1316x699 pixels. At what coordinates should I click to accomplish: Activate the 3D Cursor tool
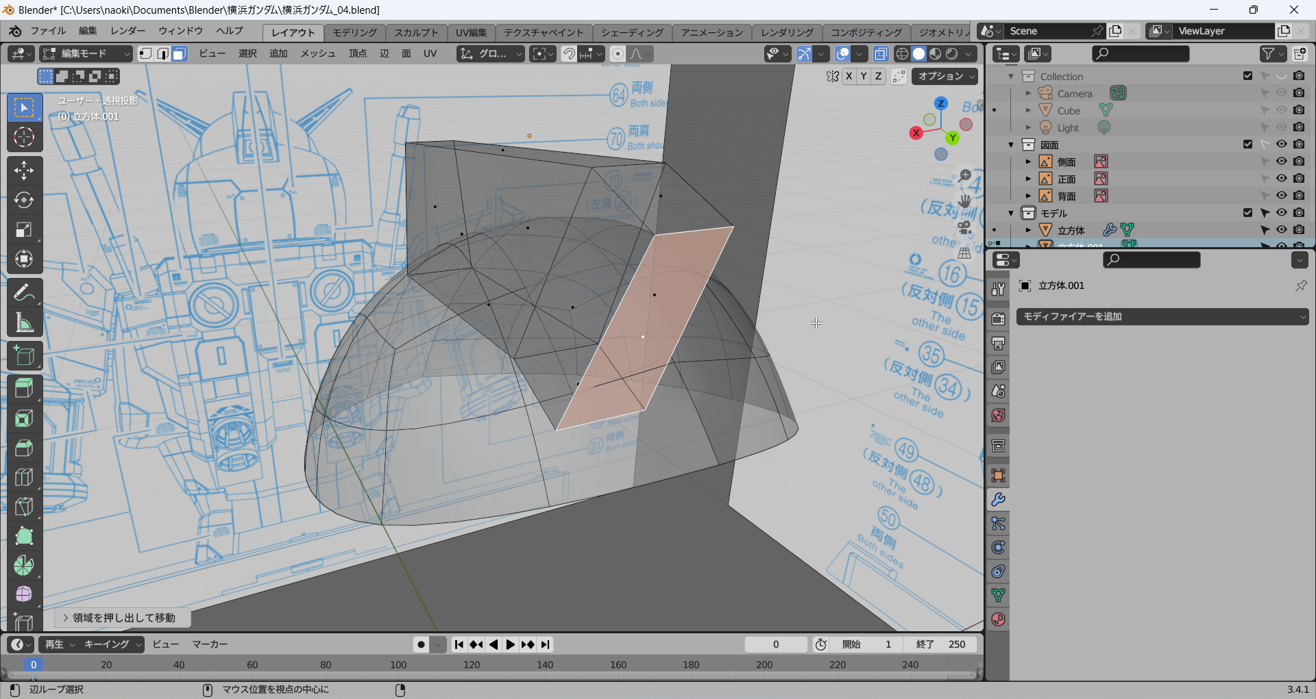(24, 138)
